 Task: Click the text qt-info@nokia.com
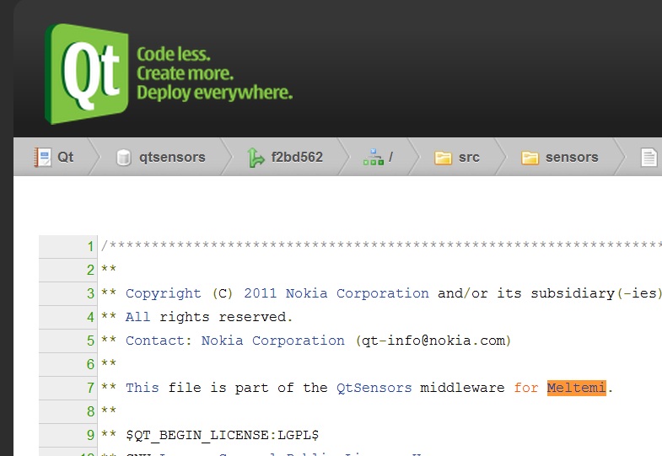433,341
